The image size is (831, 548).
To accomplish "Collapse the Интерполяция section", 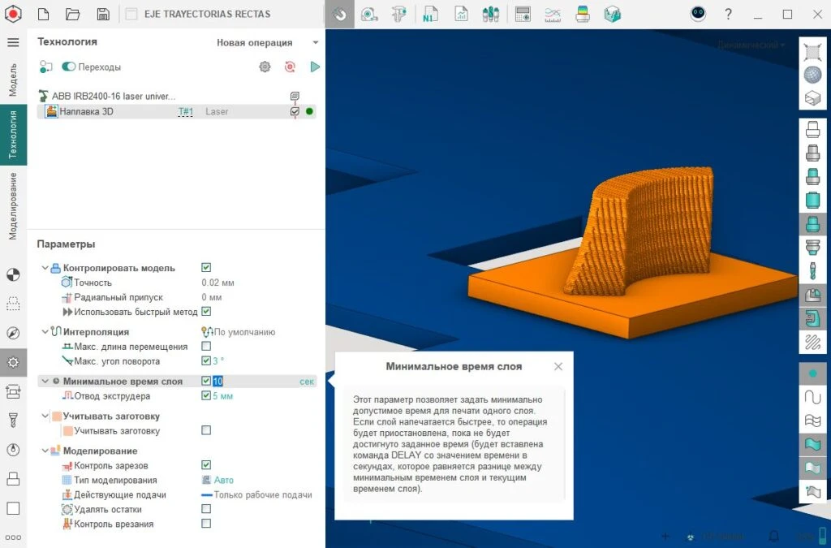I will tap(45, 332).
